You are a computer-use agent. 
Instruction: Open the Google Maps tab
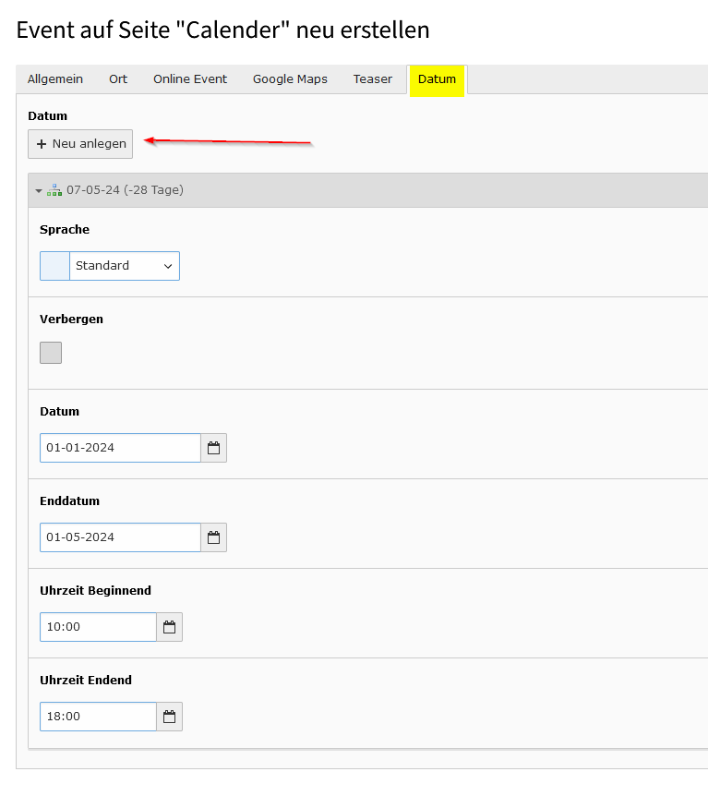click(290, 78)
